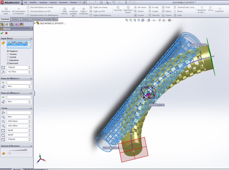
Task: Click Taglio con sweep
Action: (98, 7)
